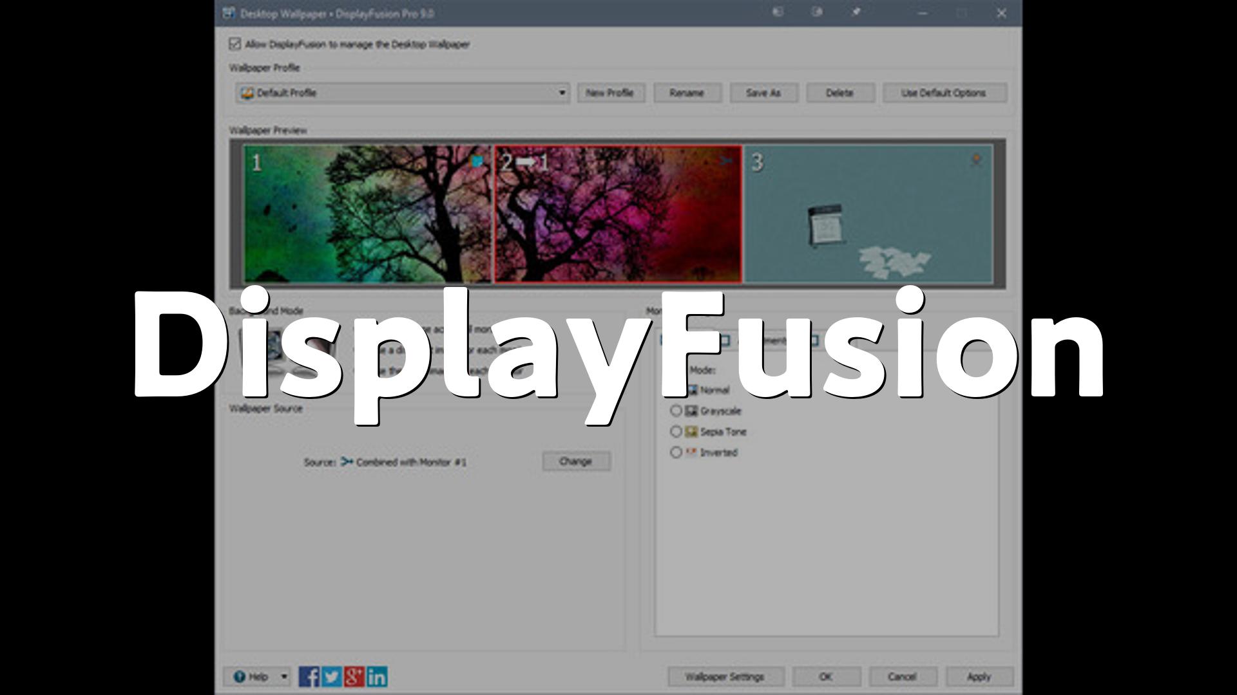Click the Default Profile icon
This screenshot has height=695, width=1237.
click(x=247, y=93)
